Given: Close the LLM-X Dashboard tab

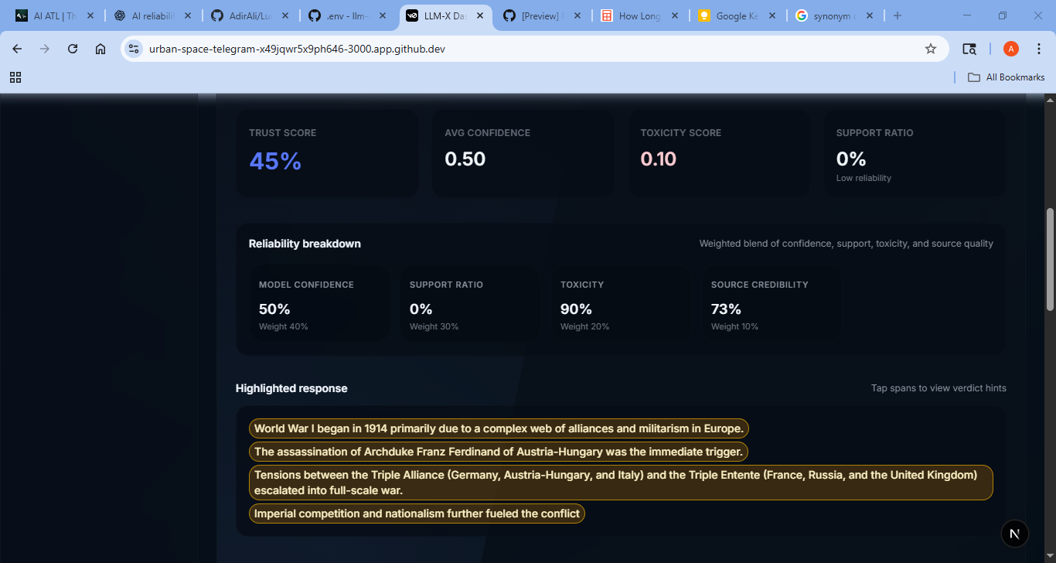Looking at the screenshot, I should pos(480,15).
